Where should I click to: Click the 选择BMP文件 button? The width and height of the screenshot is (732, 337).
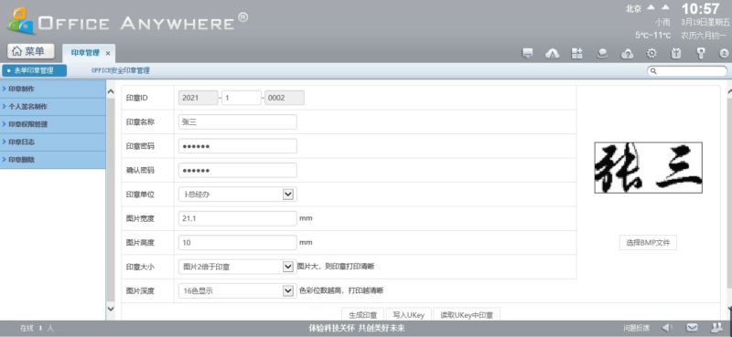coord(648,243)
